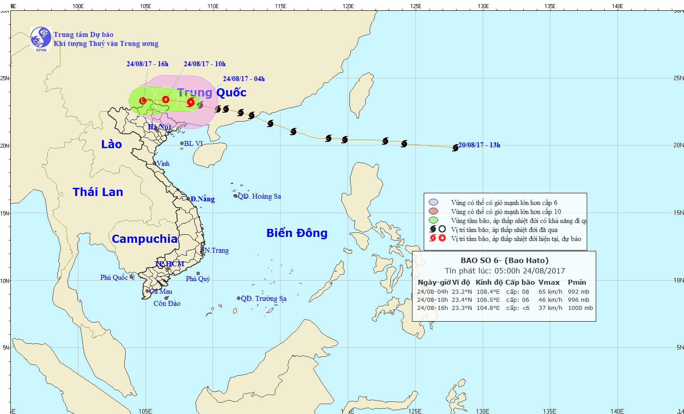Click the 'Campuchia' country label
Image resolution: width=684 pixels, height=414 pixels.
(145, 239)
